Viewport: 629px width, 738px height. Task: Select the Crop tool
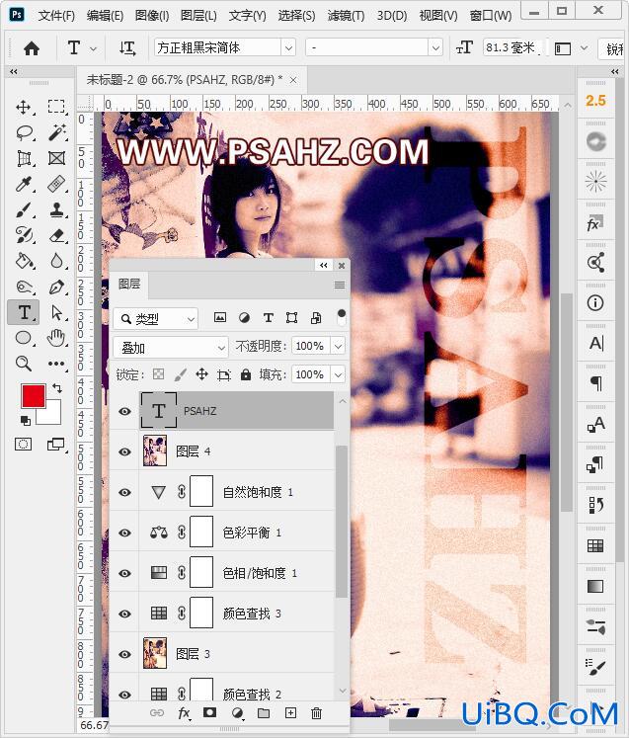coord(24,159)
